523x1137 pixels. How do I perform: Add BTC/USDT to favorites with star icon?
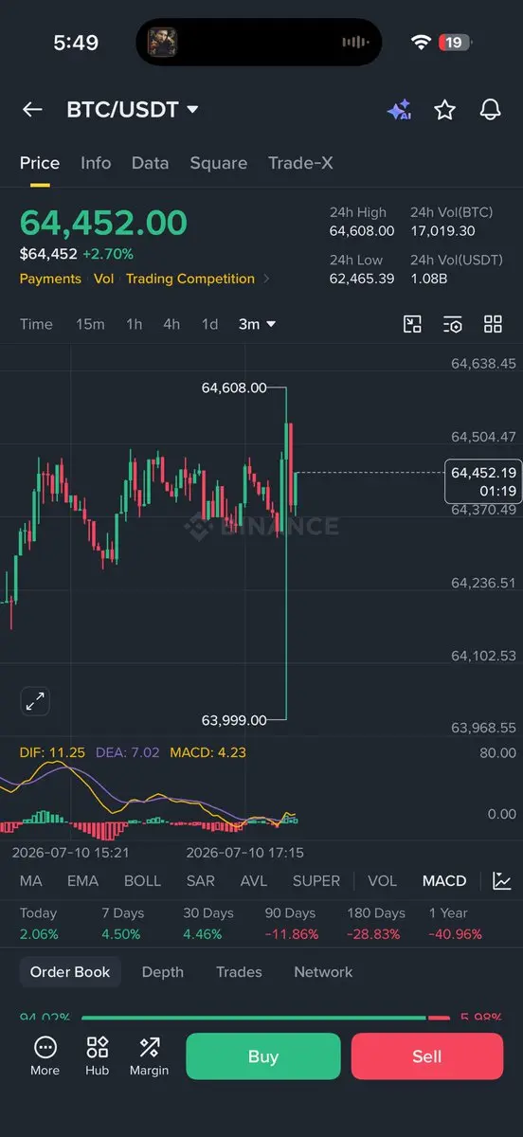[444, 110]
